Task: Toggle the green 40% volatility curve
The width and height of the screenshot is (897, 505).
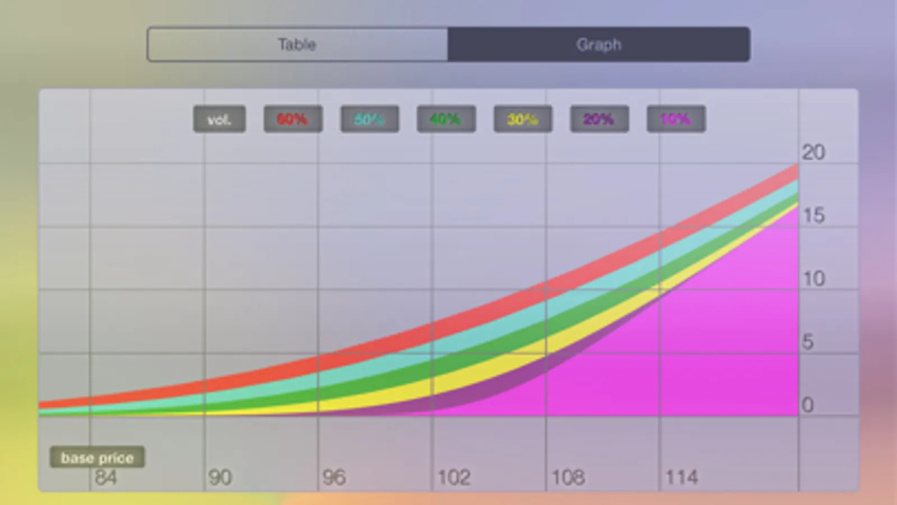Action: [x=446, y=119]
